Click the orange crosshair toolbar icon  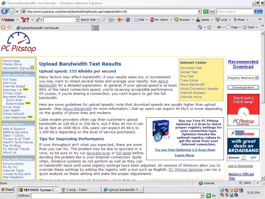(119, 20)
